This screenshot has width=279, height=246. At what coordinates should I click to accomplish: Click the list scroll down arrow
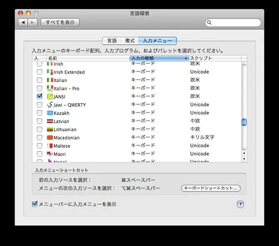244,159
